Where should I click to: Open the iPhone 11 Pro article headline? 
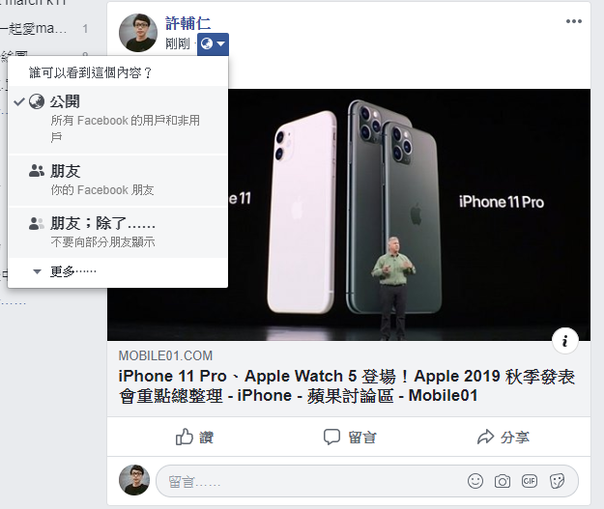click(x=346, y=385)
